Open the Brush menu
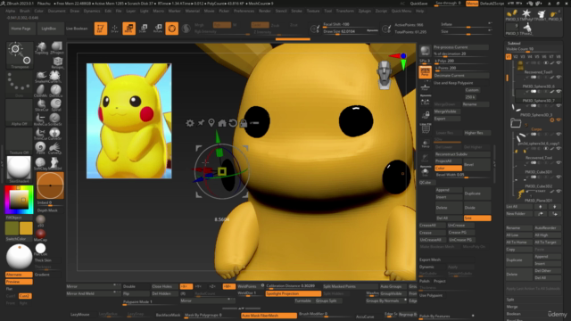 pyautogui.click(x=25, y=11)
